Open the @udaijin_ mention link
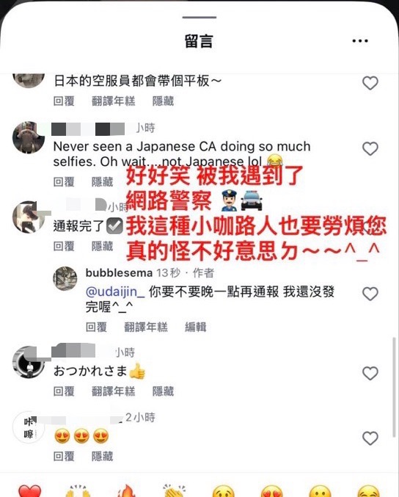This screenshot has width=399, height=497. tap(115, 291)
